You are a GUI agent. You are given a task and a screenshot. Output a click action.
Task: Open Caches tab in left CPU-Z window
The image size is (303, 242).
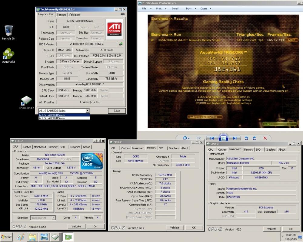tap(27, 147)
